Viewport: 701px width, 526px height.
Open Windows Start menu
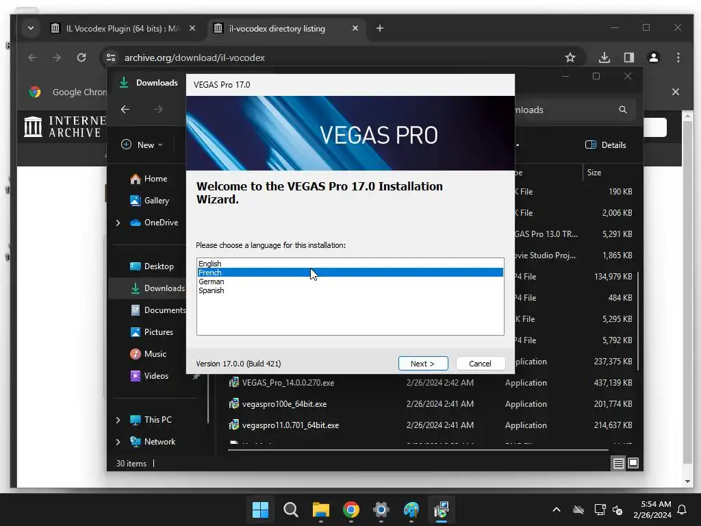coord(260,510)
